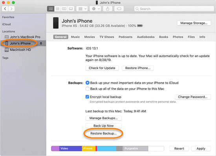Click in the Search field

[174, 9]
